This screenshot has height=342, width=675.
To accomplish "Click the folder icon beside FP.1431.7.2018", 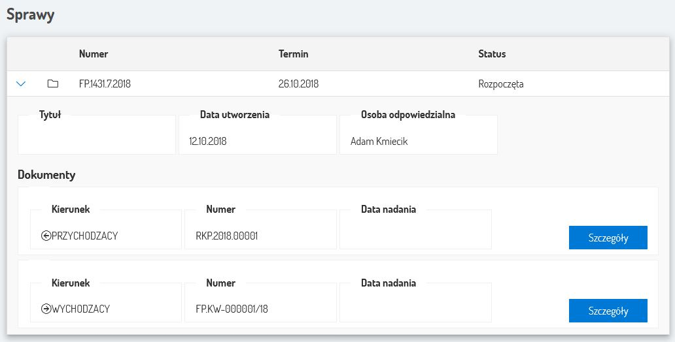I will [x=53, y=84].
